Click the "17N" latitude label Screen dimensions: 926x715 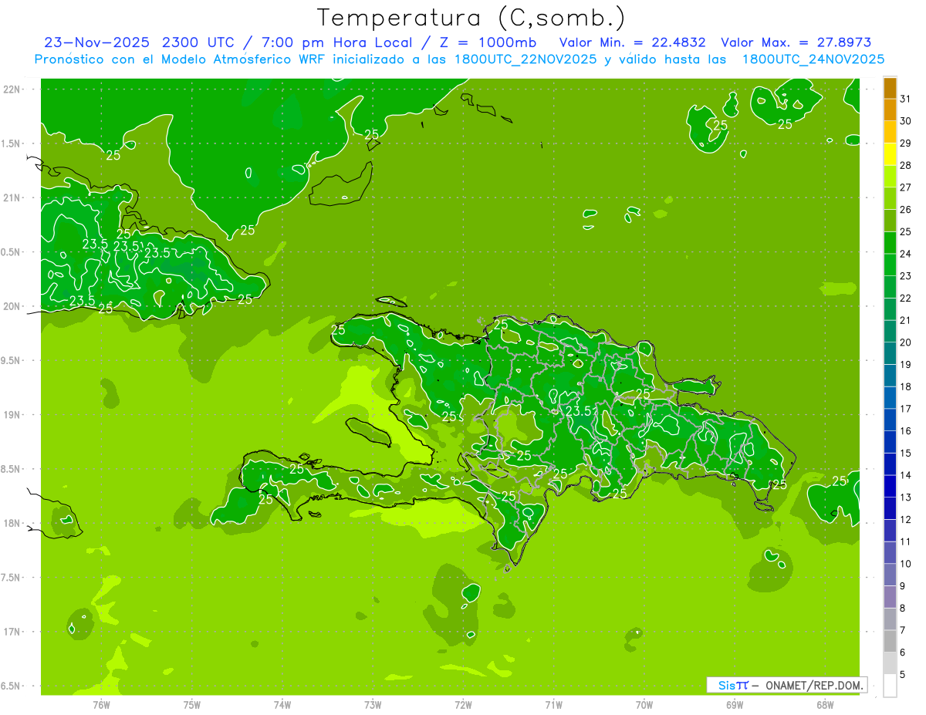[12, 632]
